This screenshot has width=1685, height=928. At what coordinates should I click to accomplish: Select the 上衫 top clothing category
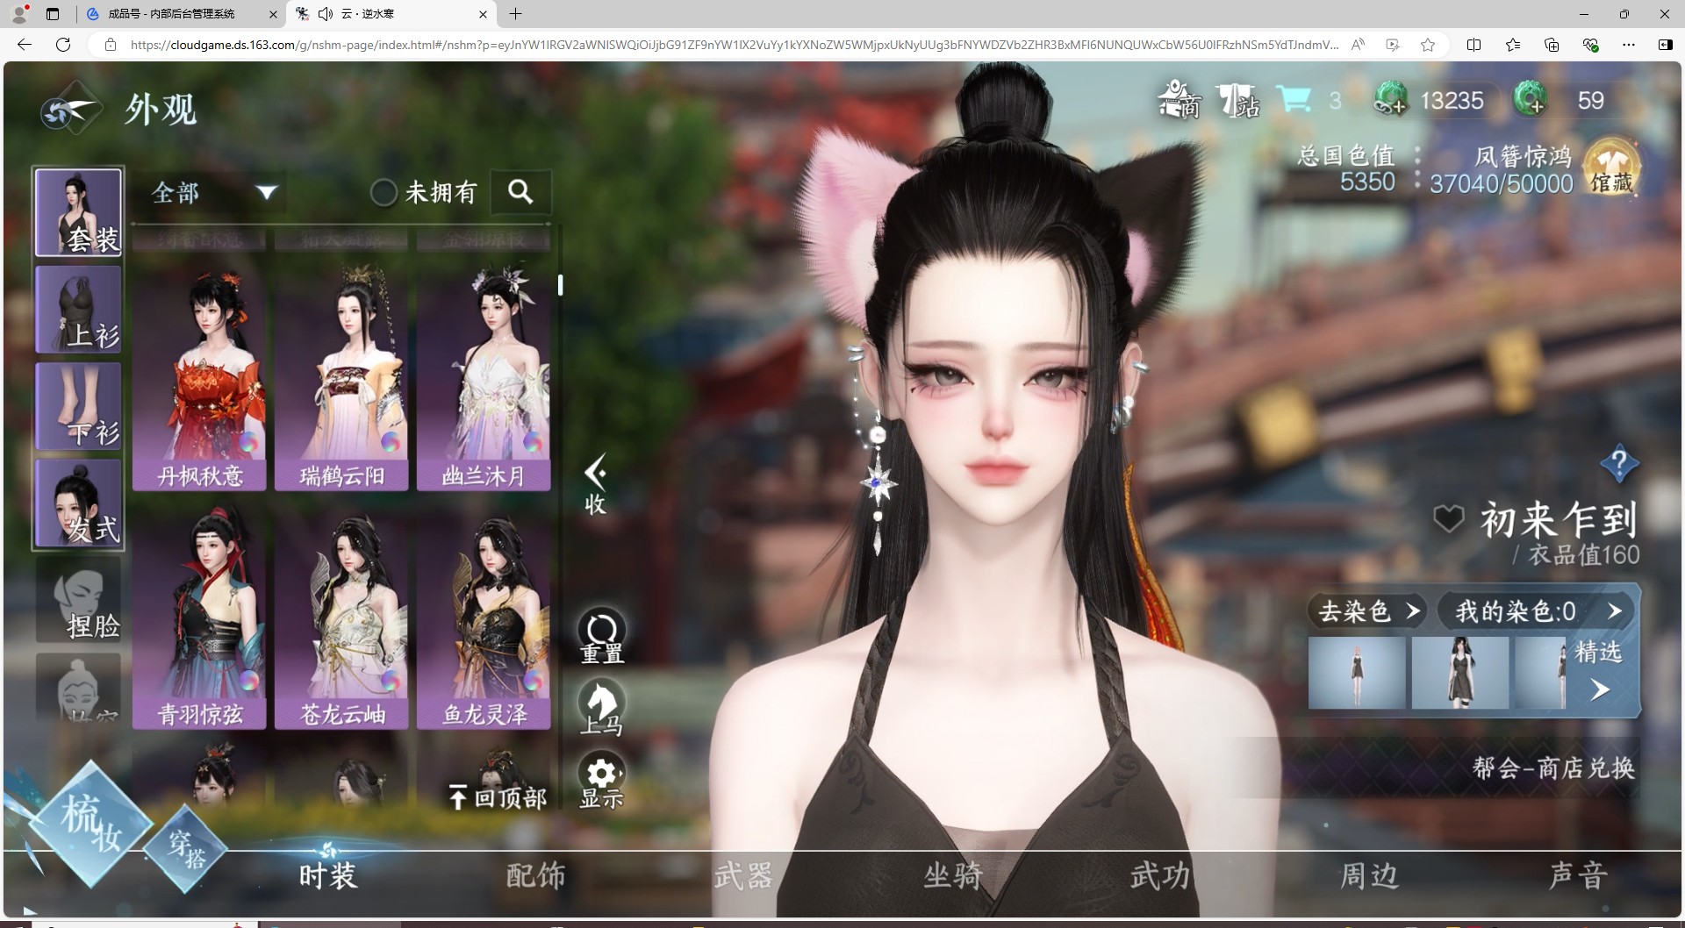(78, 309)
